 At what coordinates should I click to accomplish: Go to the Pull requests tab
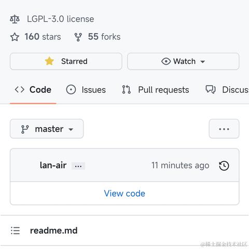point(156,90)
